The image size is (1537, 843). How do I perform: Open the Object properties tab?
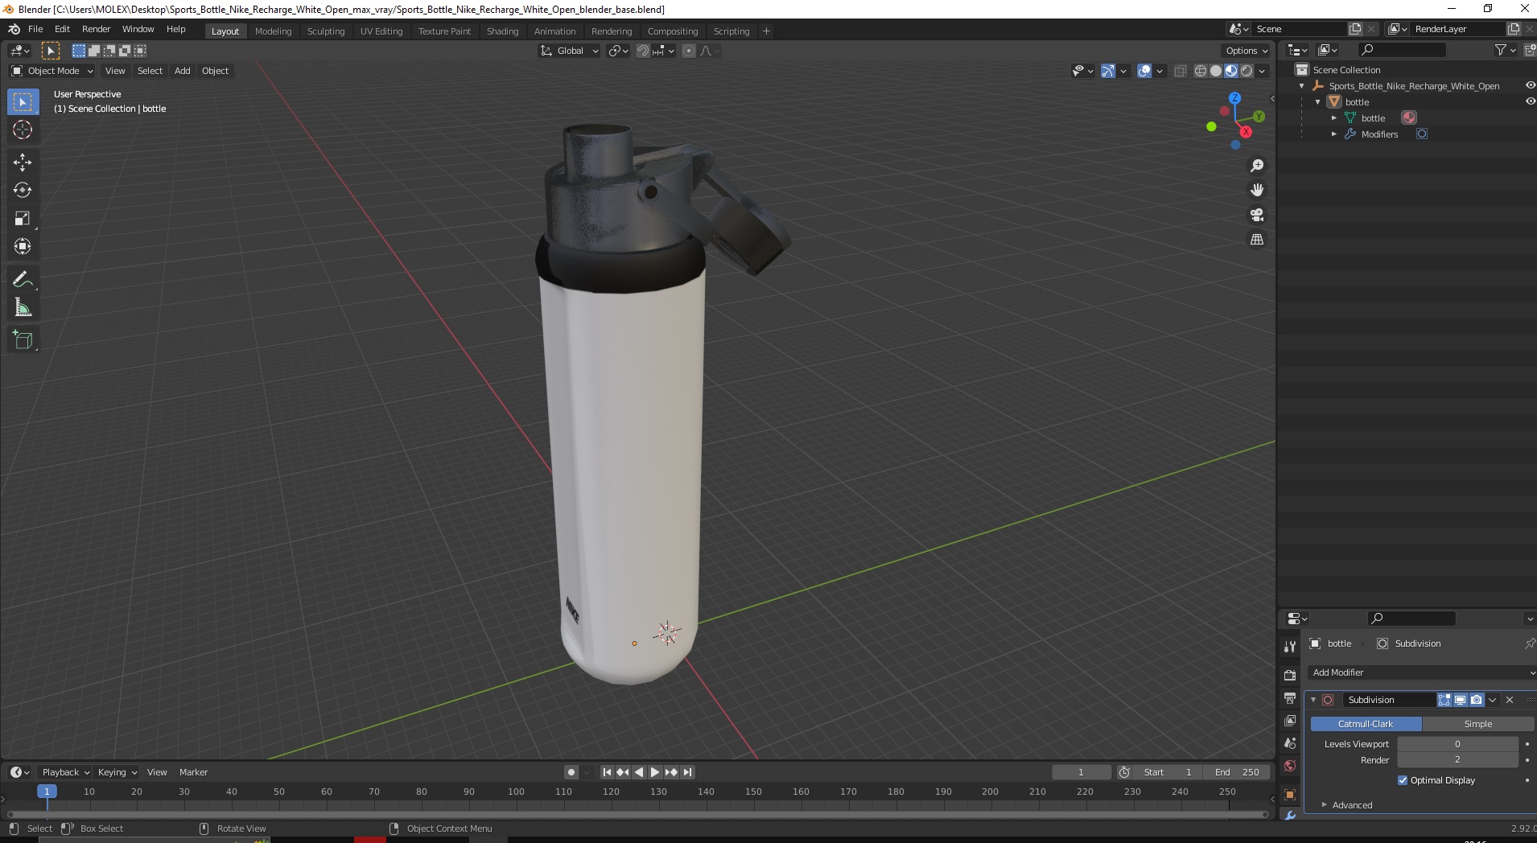(x=1290, y=795)
